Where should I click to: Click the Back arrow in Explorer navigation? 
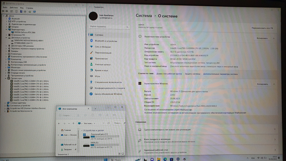pos(59,124)
